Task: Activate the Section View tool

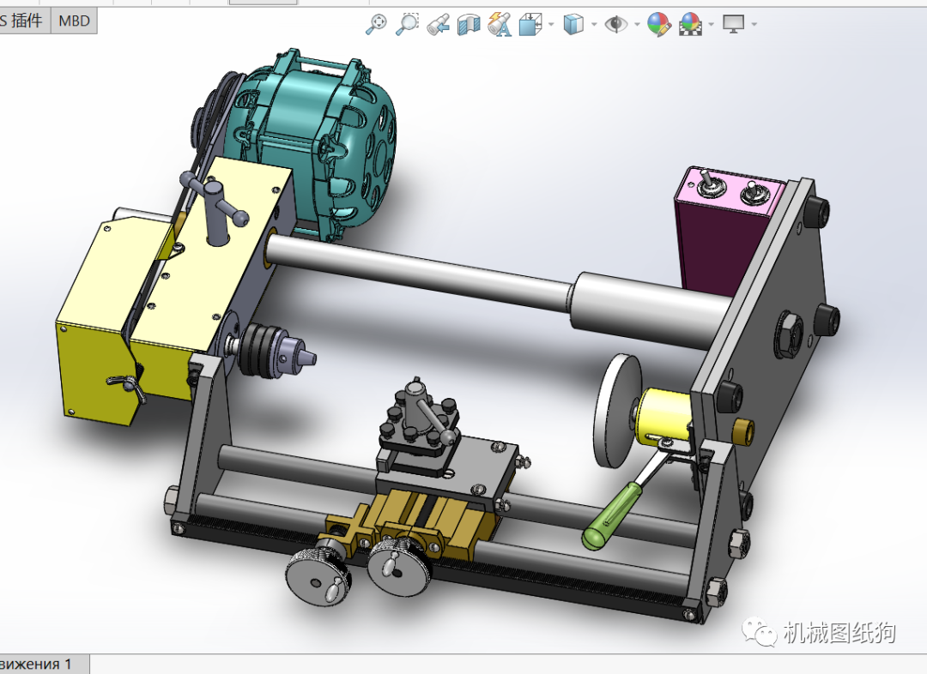Action: (x=469, y=25)
